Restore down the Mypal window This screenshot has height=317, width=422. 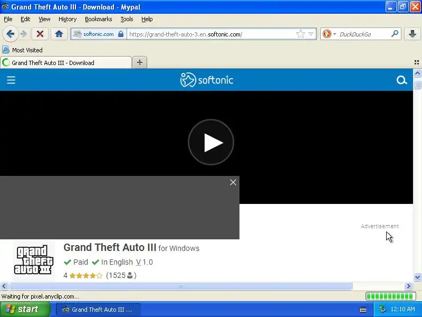click(x=403, y=7)
